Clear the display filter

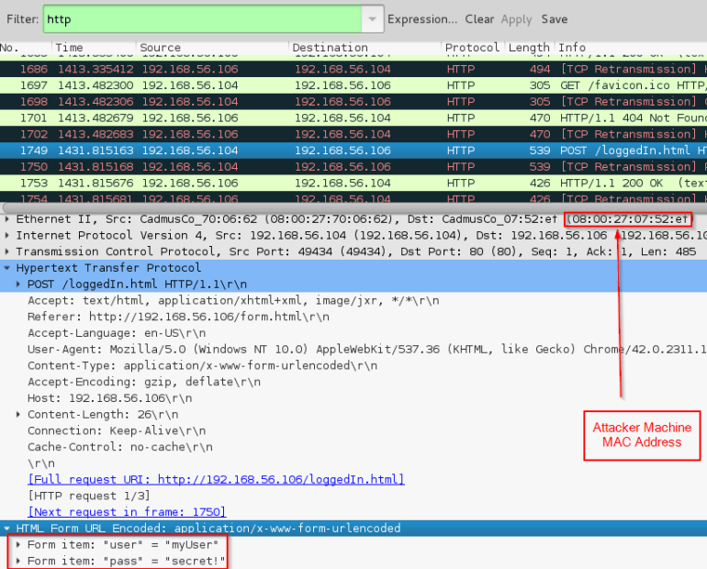479,19
